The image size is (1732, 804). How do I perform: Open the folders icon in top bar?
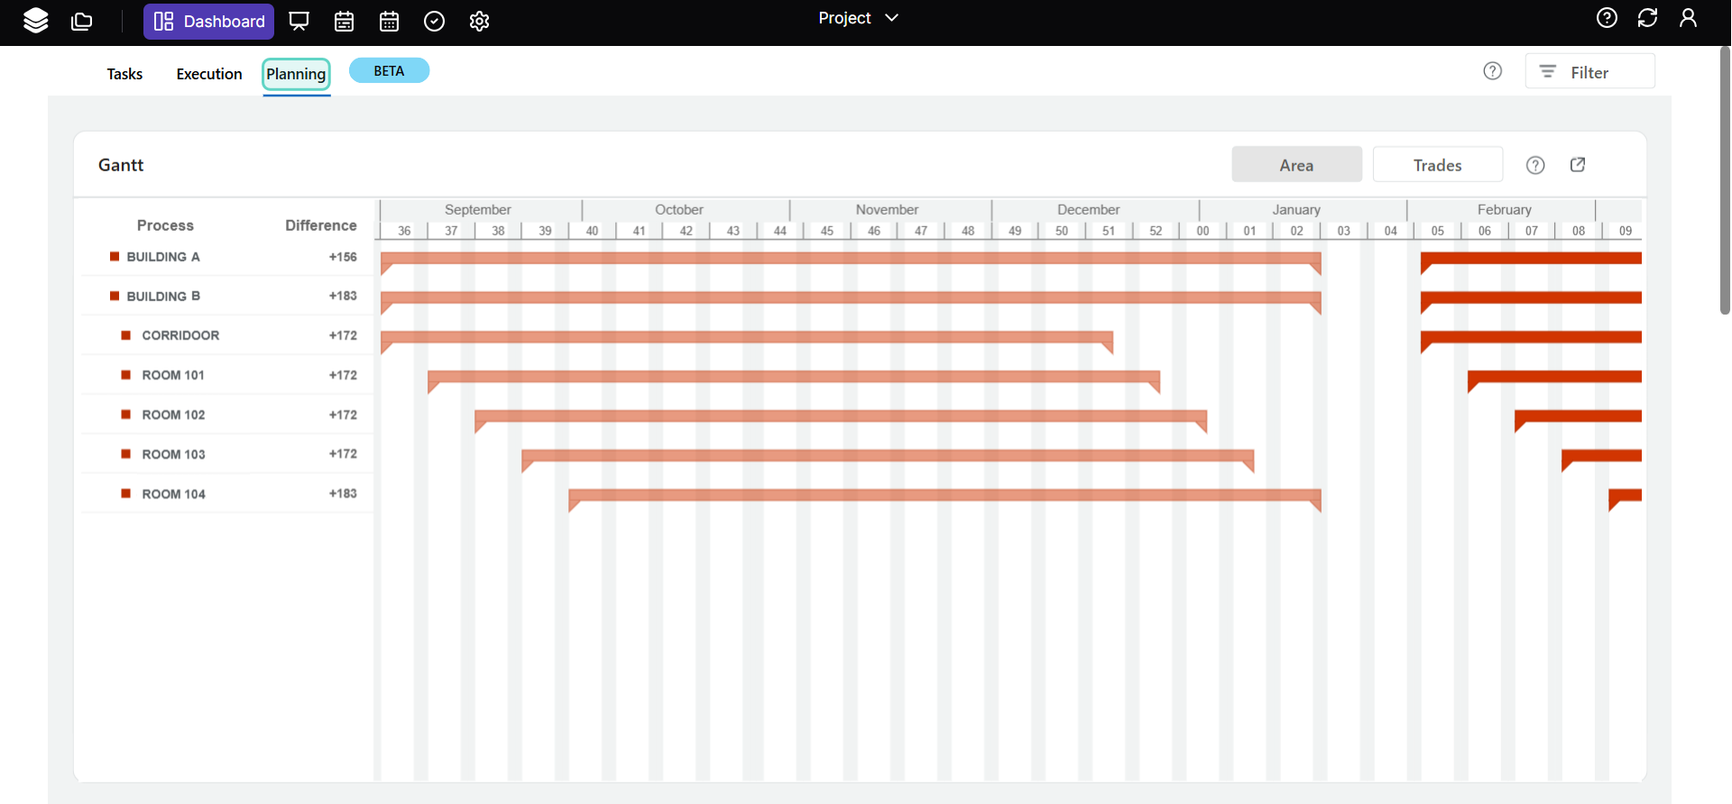click(82, 21)
